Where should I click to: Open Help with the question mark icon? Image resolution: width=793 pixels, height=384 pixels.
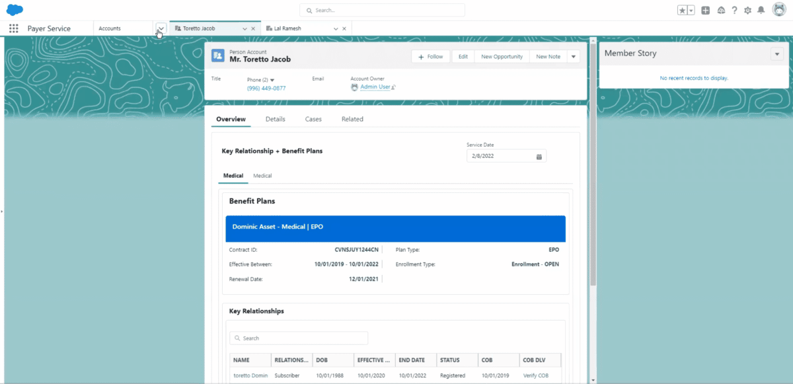pos(734,10)
